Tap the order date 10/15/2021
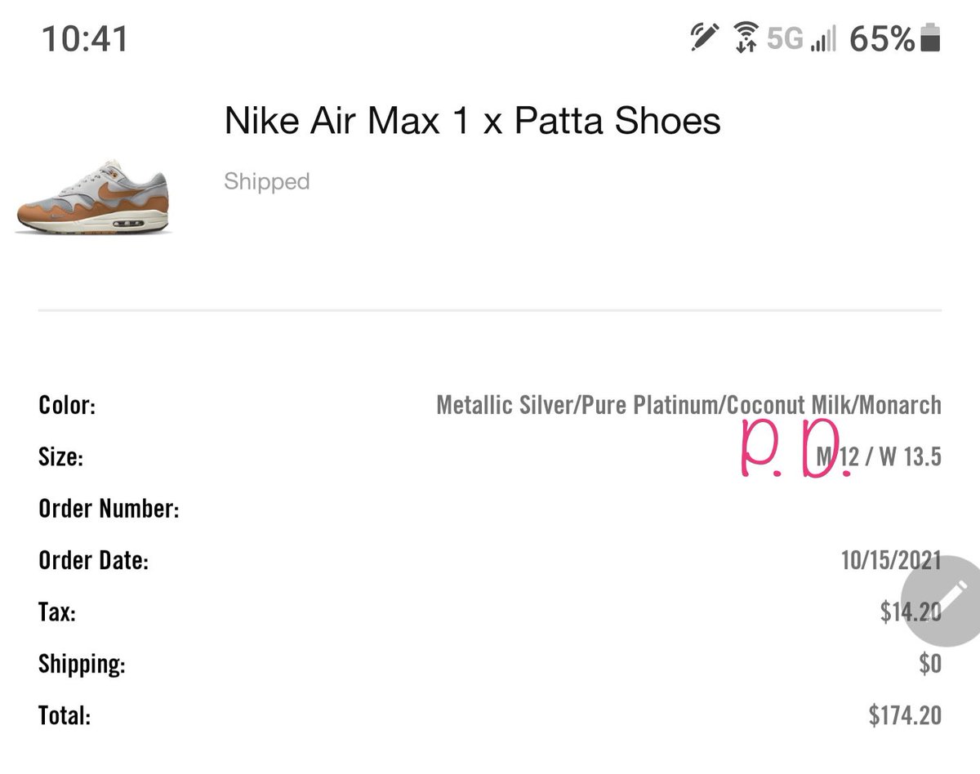 click(890, 561)
